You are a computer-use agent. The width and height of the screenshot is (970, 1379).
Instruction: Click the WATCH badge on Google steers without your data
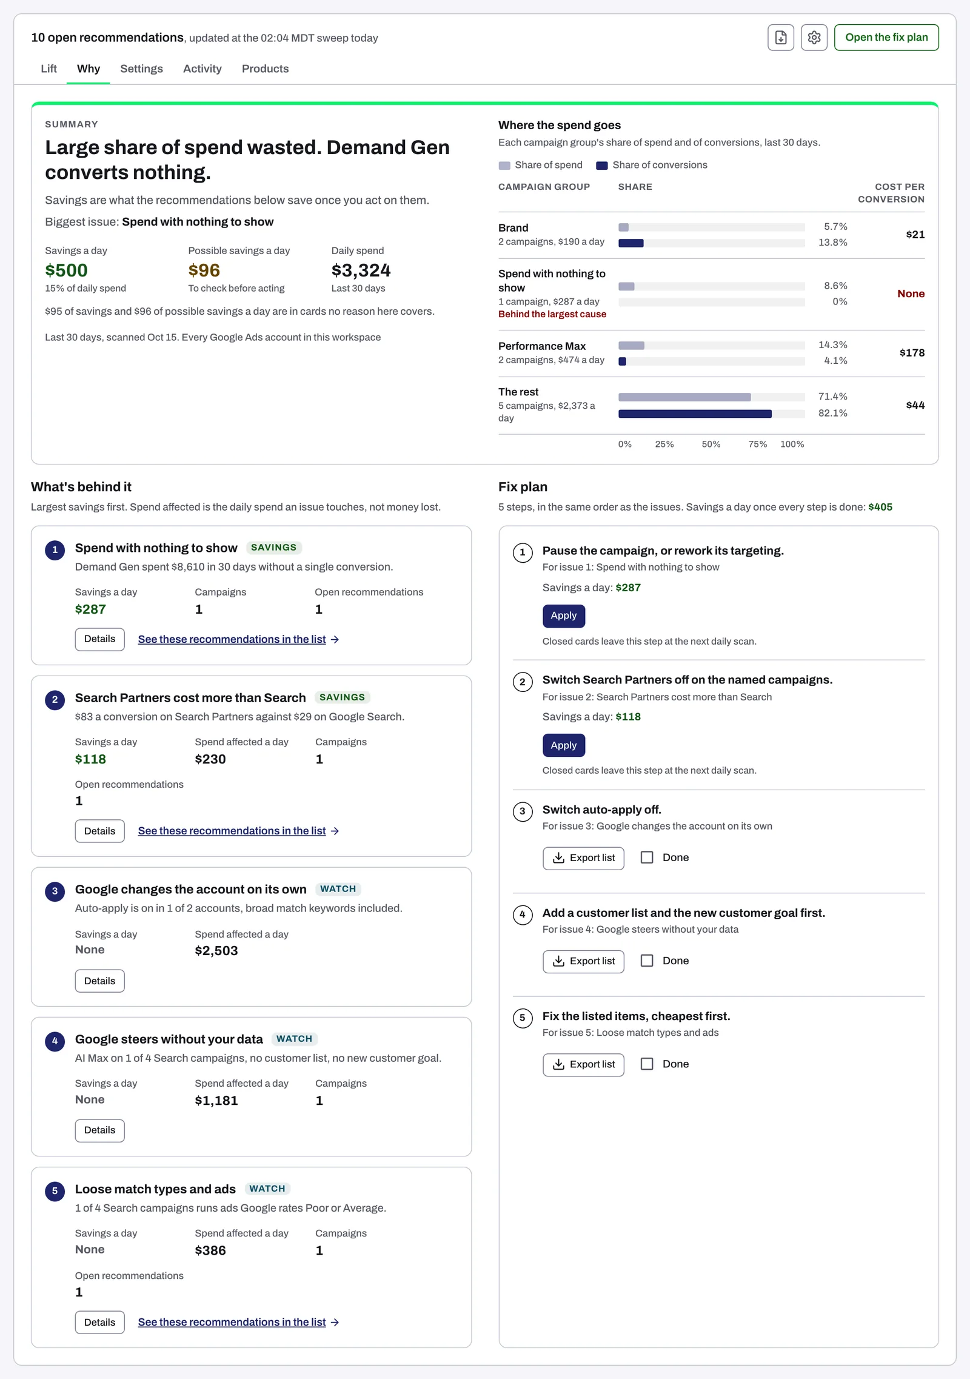(x=295, y=1039)
